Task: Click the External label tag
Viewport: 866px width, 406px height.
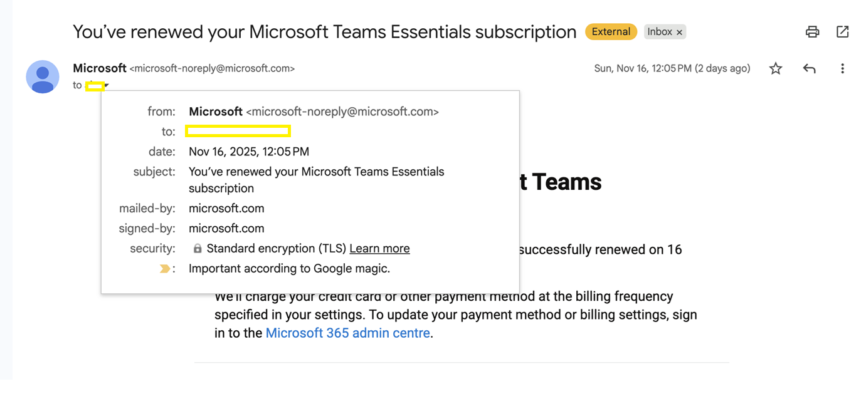Action: click(611, 31)
